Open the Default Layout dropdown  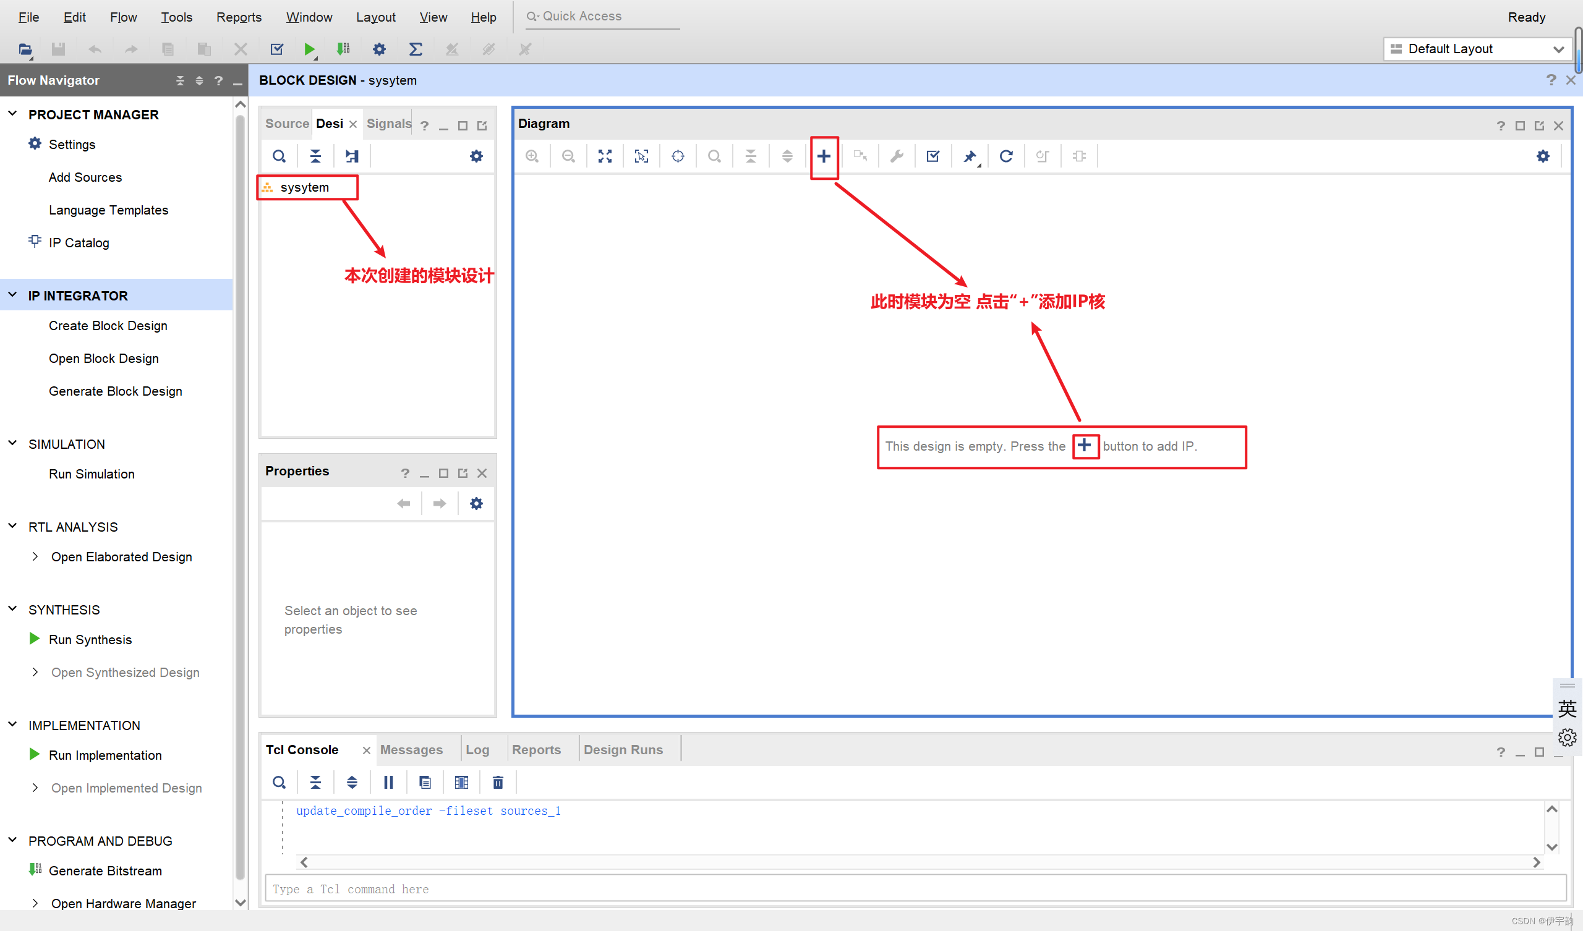pyautogui.click(x=1477, y=49)
